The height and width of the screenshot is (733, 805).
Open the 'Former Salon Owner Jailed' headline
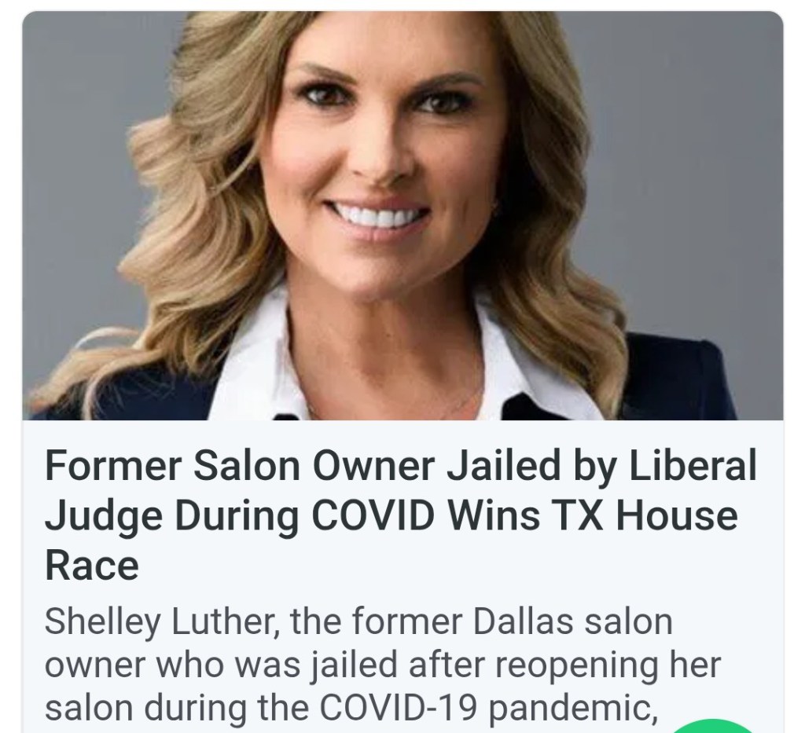click(x=400, y=515)
